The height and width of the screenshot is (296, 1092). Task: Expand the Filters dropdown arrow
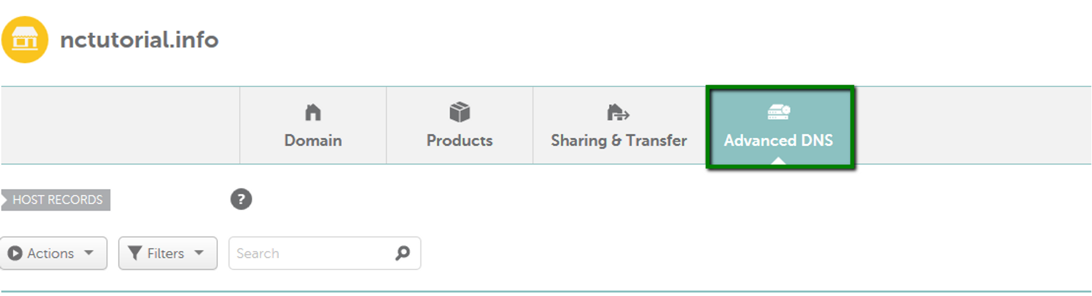point(199,253)
